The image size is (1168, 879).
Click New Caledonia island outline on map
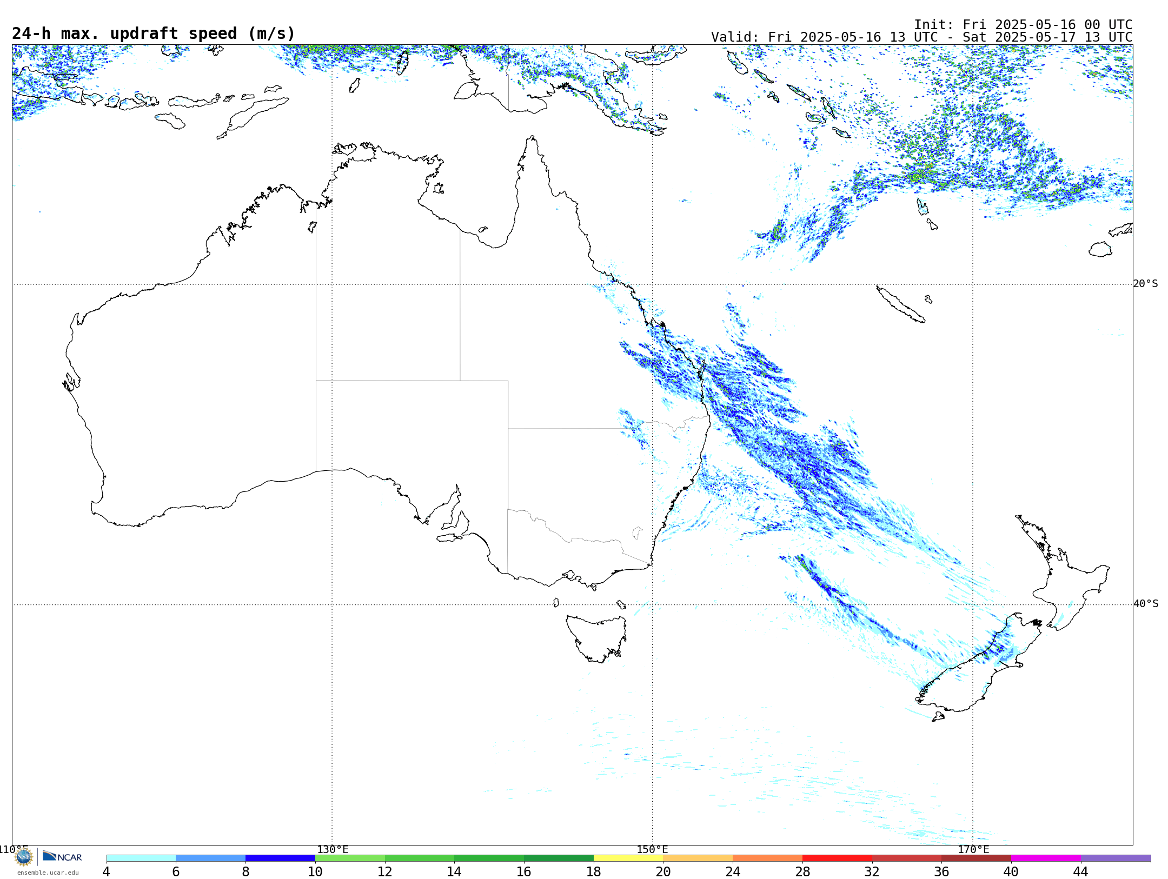click(900, 304)
